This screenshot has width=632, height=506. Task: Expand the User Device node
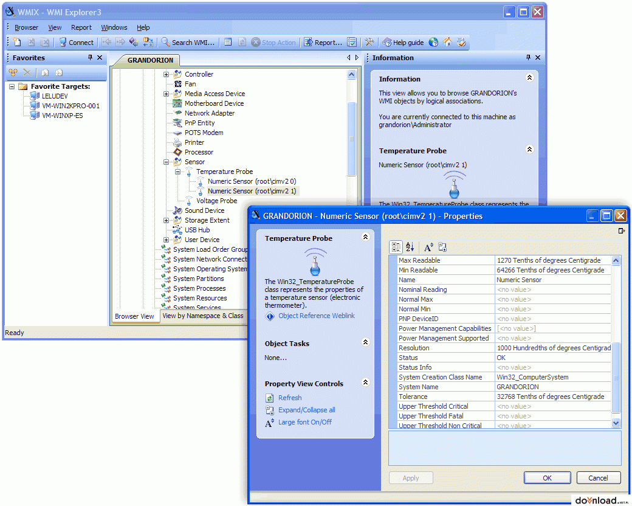(166, 240)
